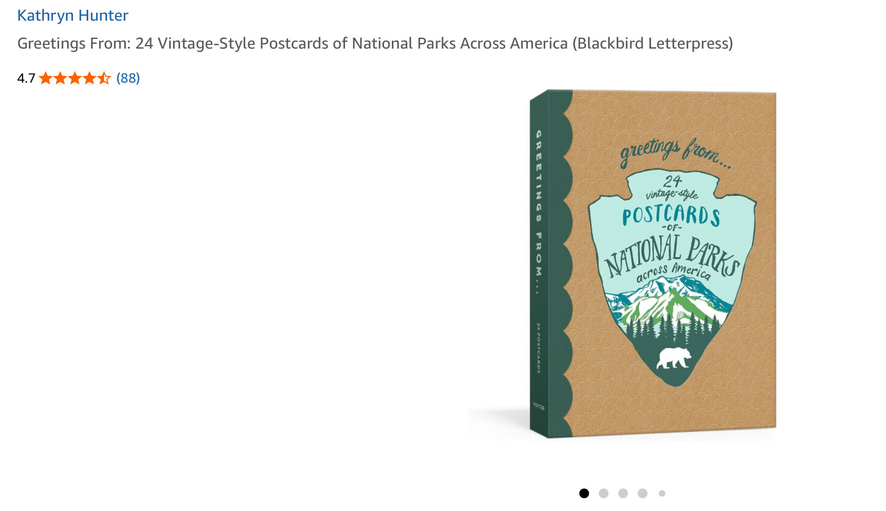Click the white bear on the cover

pos(674,358)
